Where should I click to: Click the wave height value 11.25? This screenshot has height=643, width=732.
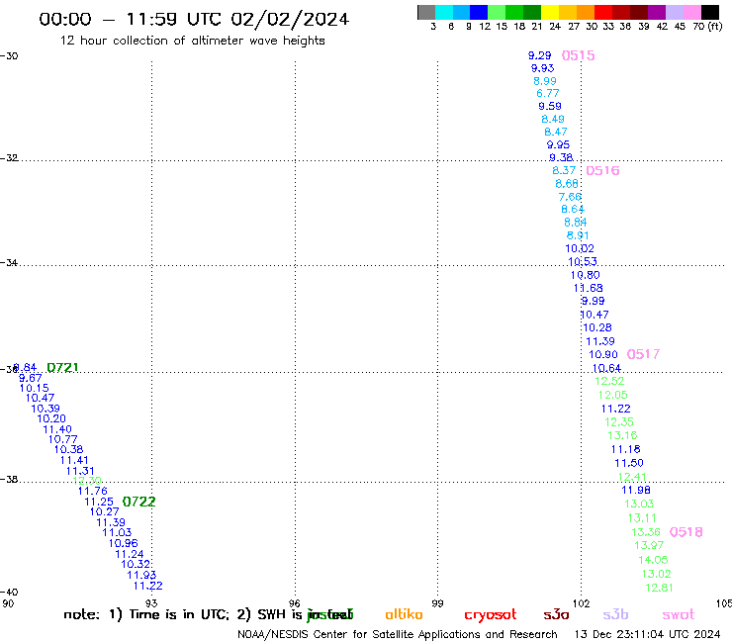(99, 502)
